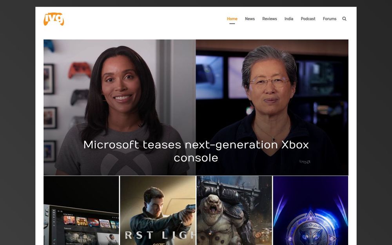392x245 pixels.
Task: Open the 007 First Light article thumbnail
Action: (158, 211)
